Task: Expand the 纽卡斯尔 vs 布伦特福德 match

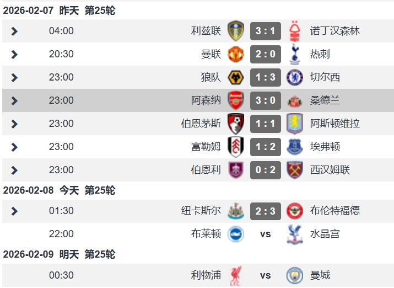Action: tap(14, 211)
